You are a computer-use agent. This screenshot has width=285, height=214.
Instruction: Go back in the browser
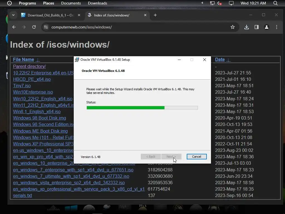14,27
